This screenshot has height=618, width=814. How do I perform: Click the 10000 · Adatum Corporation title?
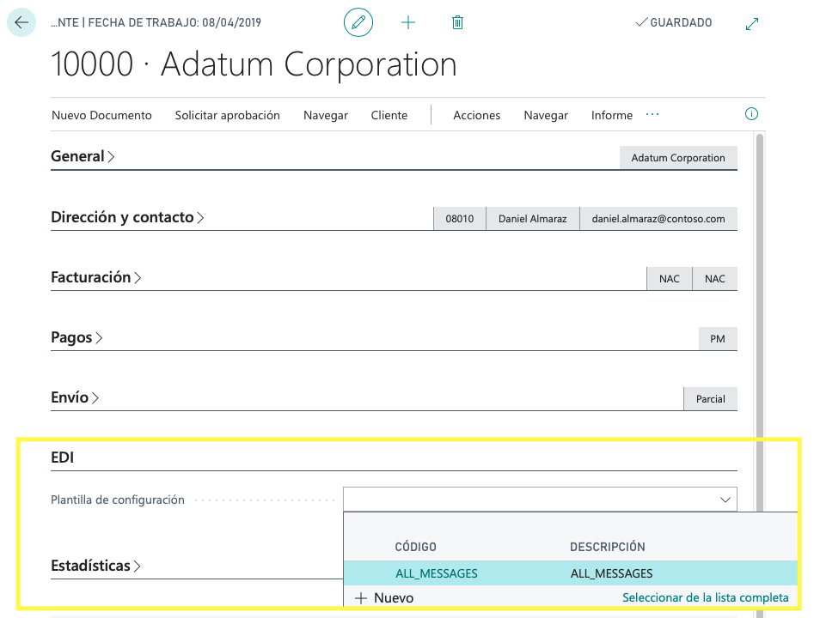coord(254,64)
